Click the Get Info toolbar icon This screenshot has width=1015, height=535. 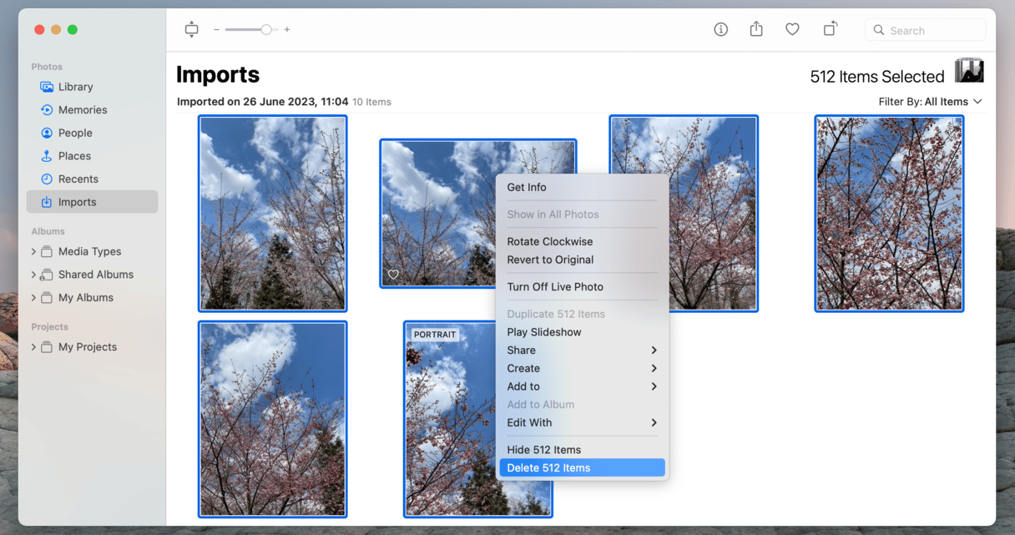(721, 29)
